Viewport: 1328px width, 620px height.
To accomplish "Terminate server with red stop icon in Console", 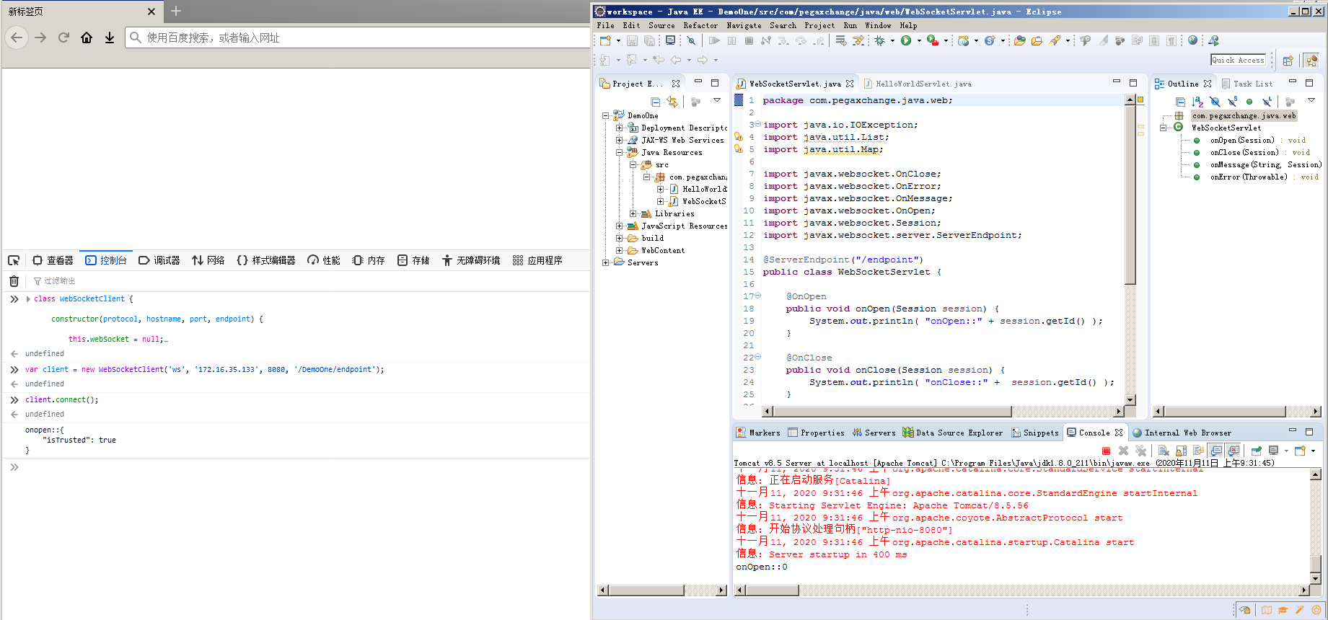I will click(x=1106, y=451).
